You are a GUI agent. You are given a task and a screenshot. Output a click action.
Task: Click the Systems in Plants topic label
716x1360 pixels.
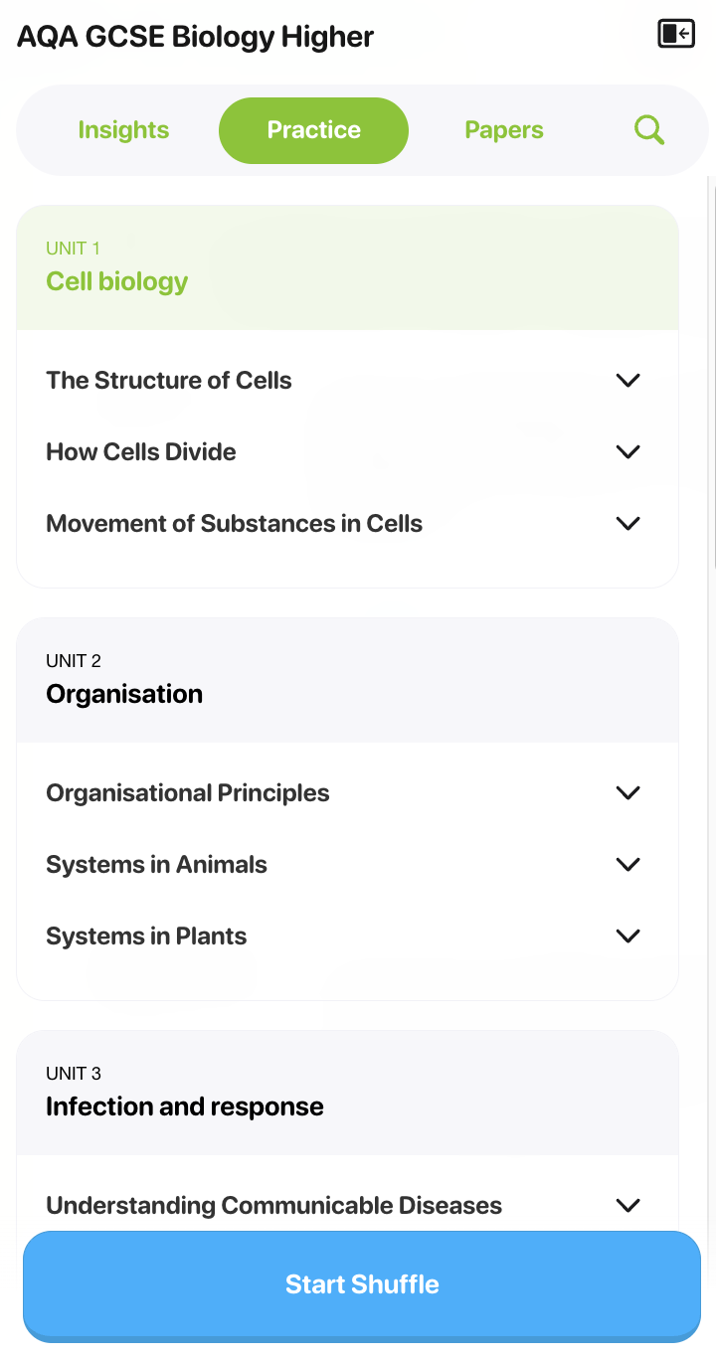[146, 935]
